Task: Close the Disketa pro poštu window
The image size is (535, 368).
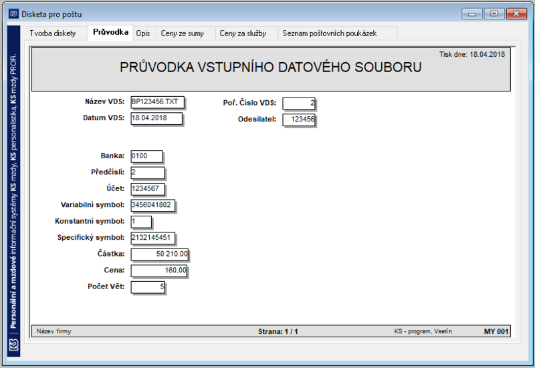Action: click(x=516, y=14)
